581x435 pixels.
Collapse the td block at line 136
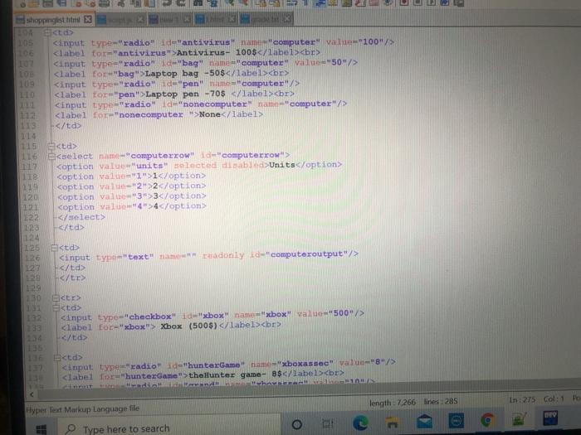pyautogui.click(x=57, y=358)
